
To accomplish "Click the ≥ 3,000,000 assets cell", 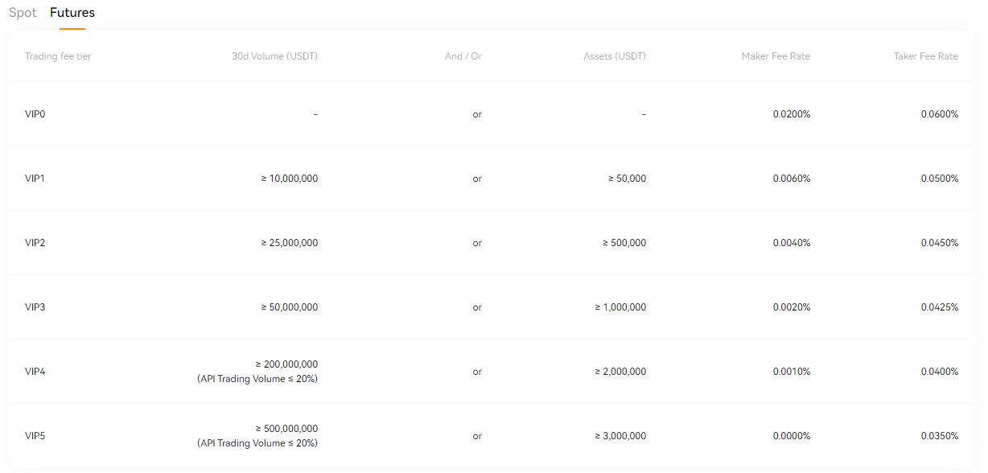I will click(620, 436).
